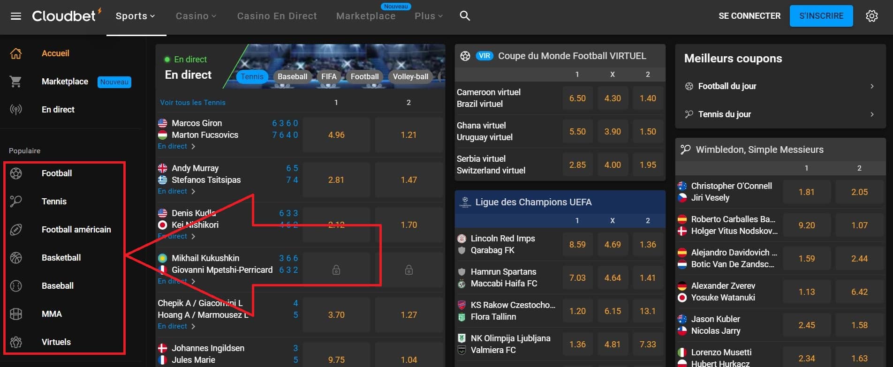
Task: Click the locked odds for Mikhail Kukushkin
Action: click(336, 270)
